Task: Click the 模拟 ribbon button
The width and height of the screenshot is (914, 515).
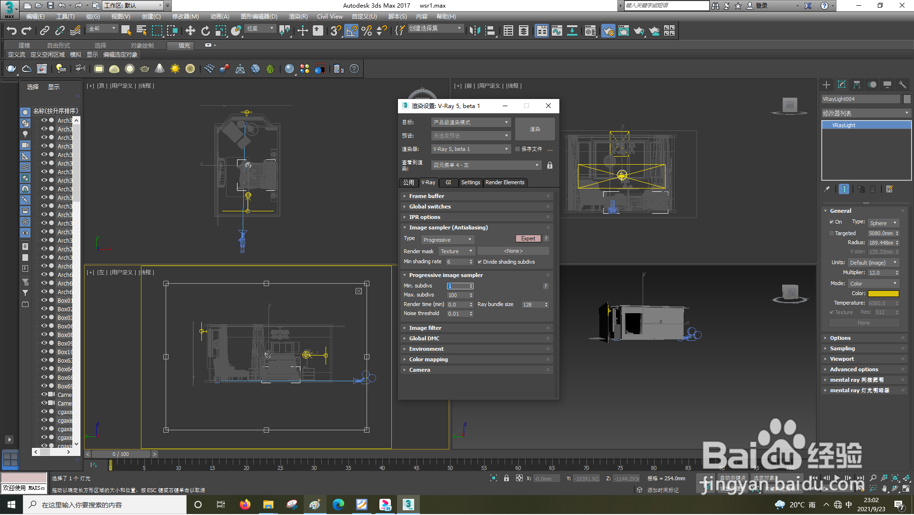Action: (76, 55)
